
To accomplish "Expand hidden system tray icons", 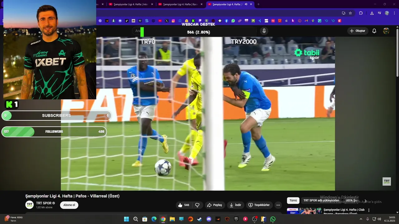I will click(x=361, y=219).
